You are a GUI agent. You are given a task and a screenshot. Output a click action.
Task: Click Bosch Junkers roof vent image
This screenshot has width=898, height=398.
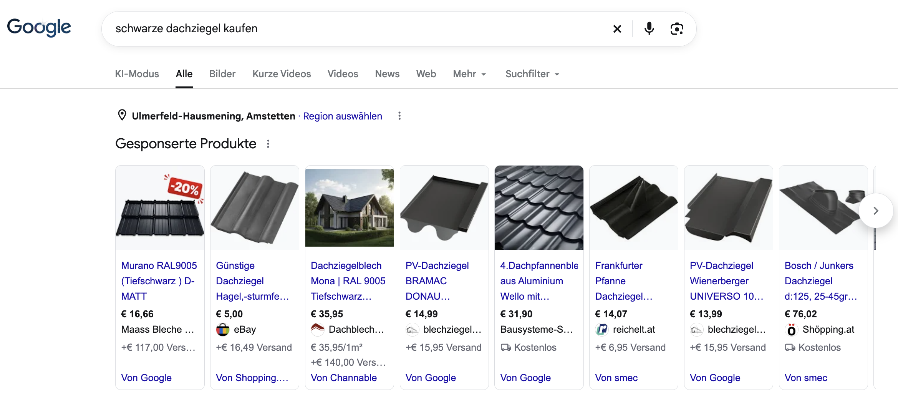[823, 208]
